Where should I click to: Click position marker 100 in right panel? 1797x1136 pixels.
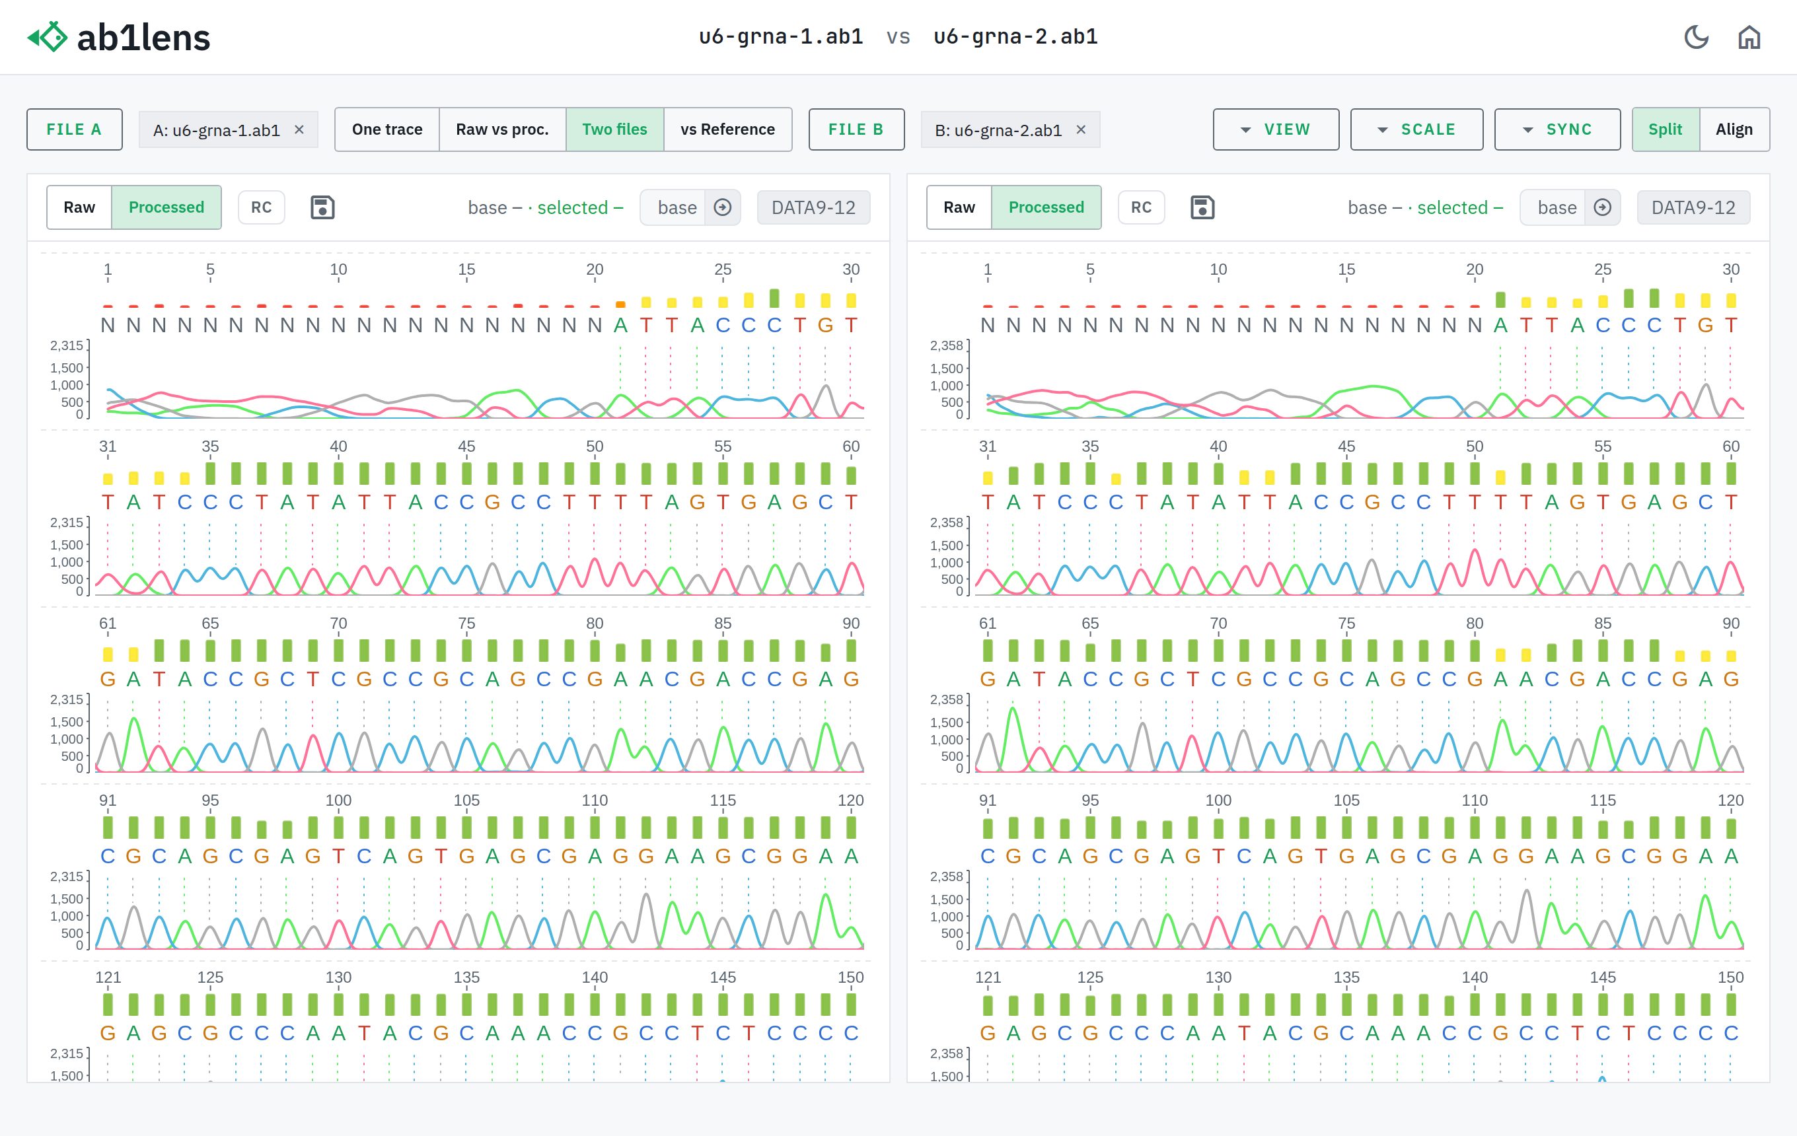pos(1218,800)
